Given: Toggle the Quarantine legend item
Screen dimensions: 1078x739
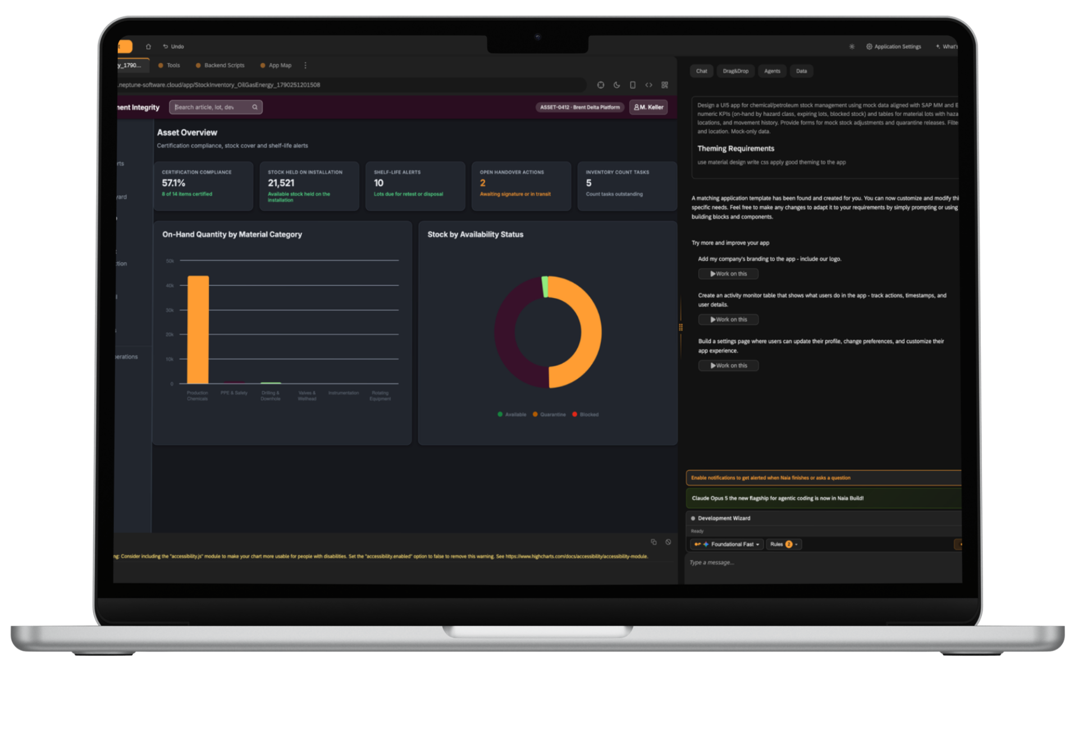Looking at the screenshot, I should (549, 415).
